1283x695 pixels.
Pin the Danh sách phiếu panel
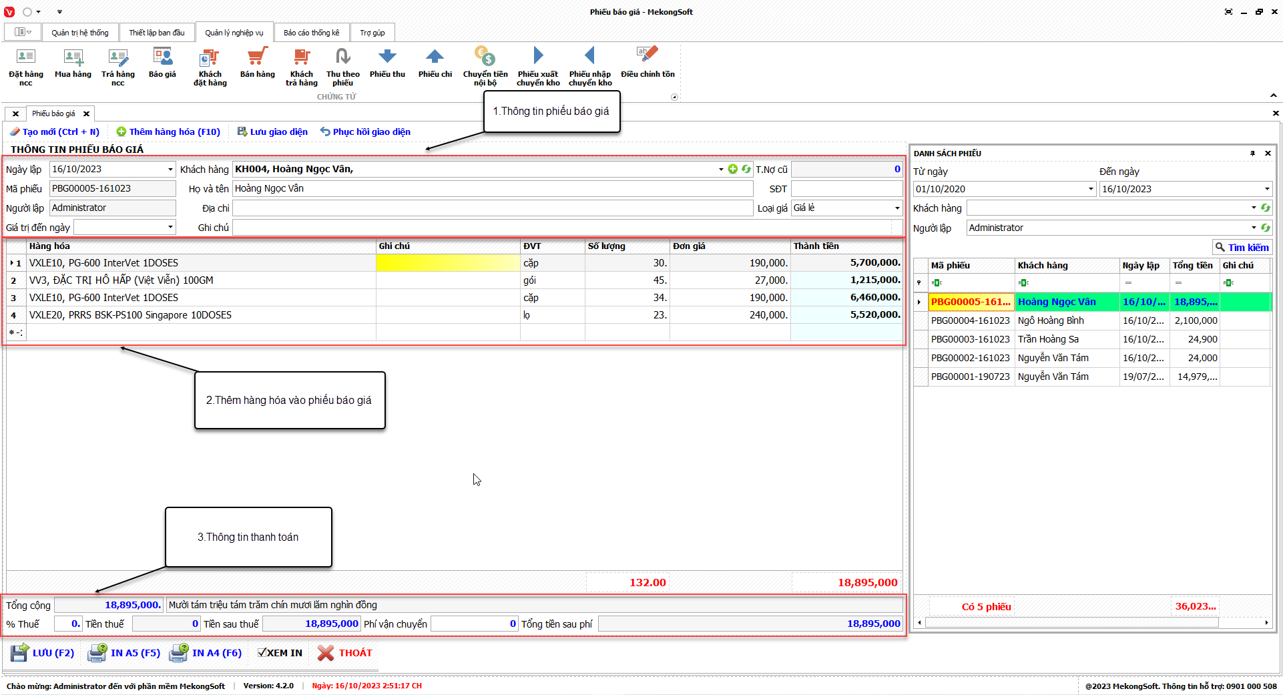click(1252, 154)
